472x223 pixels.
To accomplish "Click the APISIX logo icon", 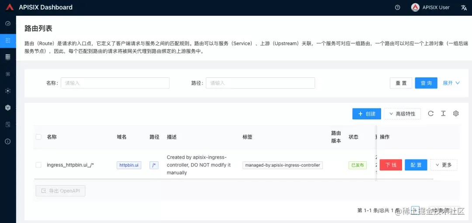I will (x=10, y=7).
